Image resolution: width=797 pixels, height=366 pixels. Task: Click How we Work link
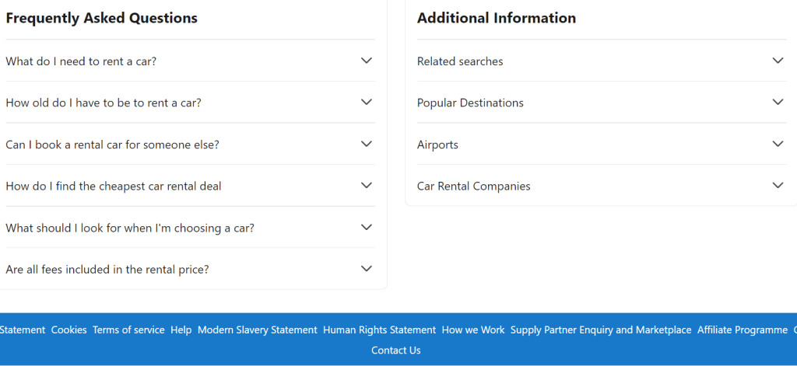point(473,329)
